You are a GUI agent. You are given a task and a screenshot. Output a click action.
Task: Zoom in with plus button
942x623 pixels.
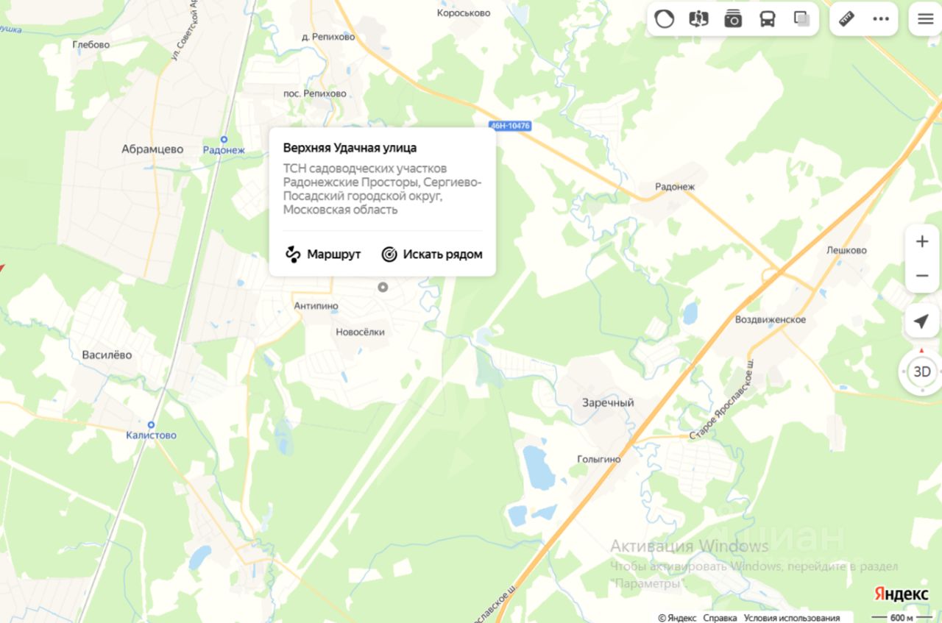(922, 242)
